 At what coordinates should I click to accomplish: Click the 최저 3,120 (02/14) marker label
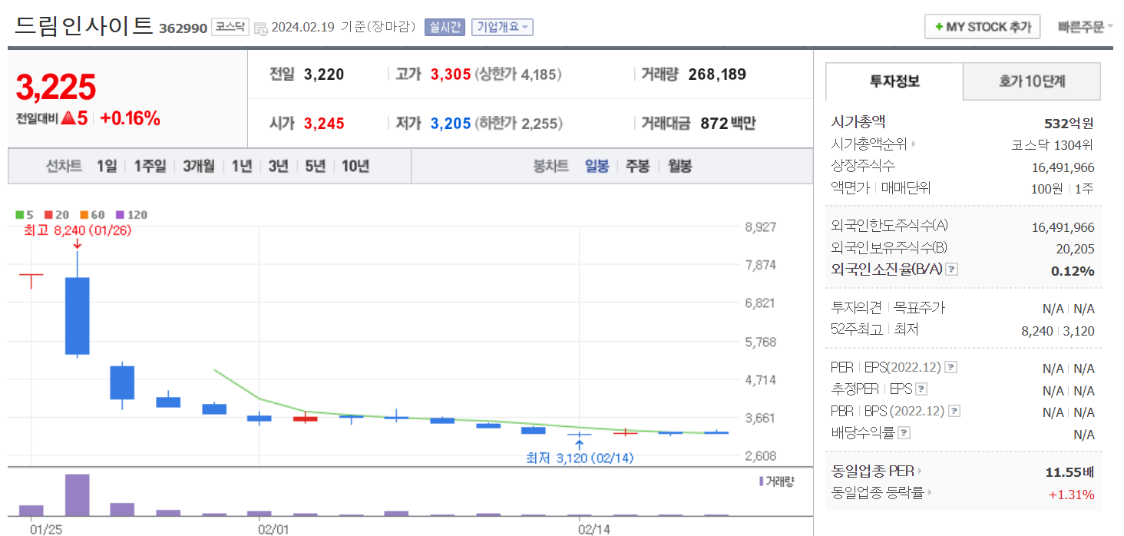[x=580, y=458]
